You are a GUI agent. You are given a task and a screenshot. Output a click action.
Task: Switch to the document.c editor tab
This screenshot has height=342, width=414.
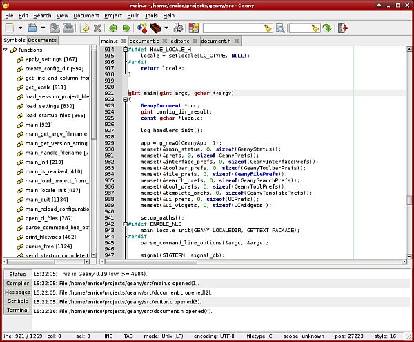coord(144,41)
